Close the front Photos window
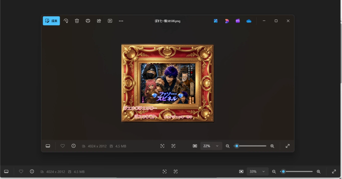342x179 pixels. point(288,21)
